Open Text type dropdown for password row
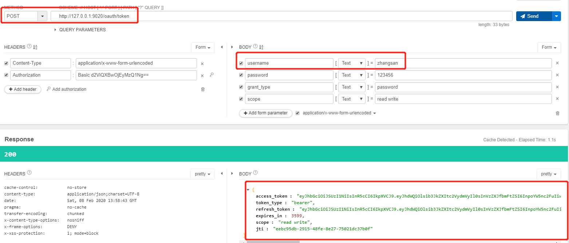Image resolution: width=569 pixels, height=243 pixels. click(352, 75)
